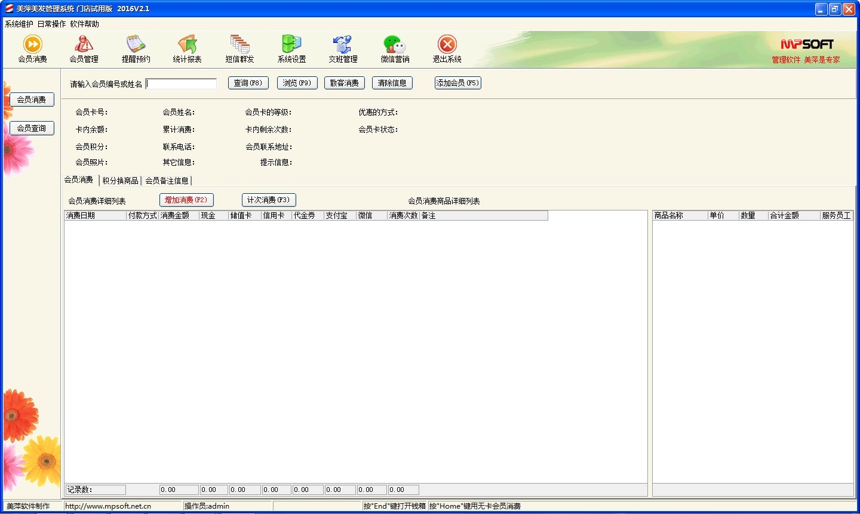
Task: Click the 商品名称 column header
Action: (680, 215)
